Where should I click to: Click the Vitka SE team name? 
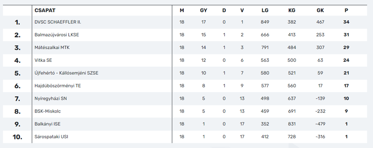pos(43,61)
